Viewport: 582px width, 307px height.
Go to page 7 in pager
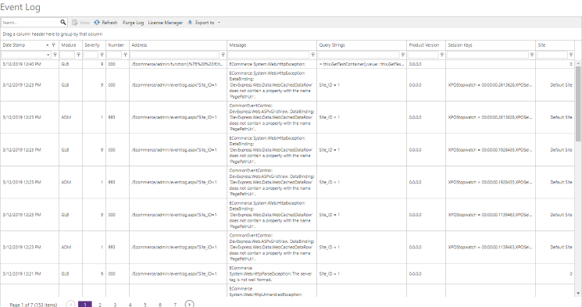pos(175,305)
